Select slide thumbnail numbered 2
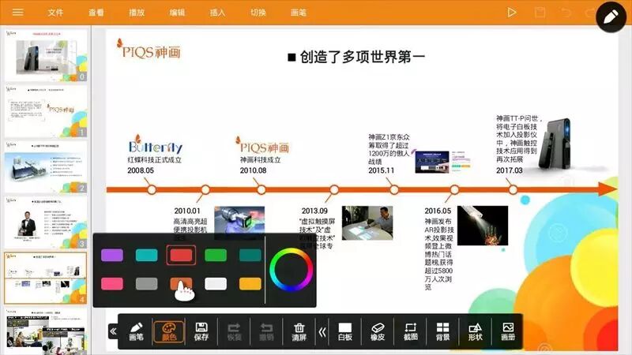Viewport: 632px width, 355px height. tap(46, 166)
